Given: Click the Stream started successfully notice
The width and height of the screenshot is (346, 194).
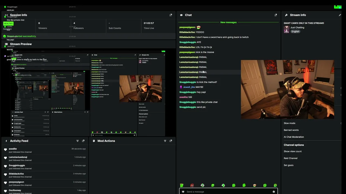Looking at the screenshot, I should point(22,36).
